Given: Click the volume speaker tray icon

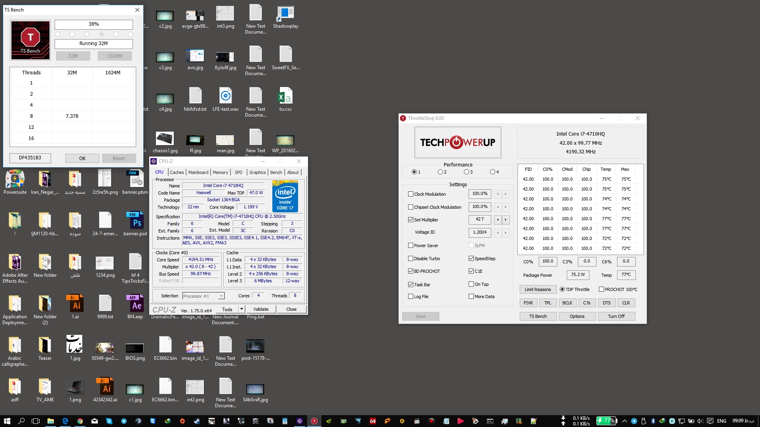Looking at the screenshot, I should coord(700,421).
